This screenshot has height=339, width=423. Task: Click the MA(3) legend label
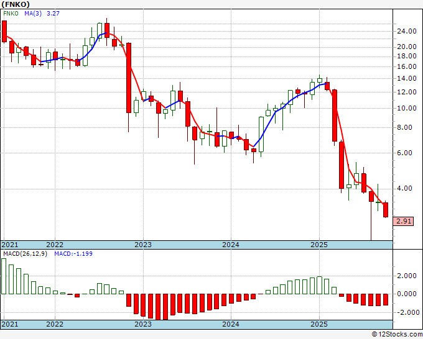click(x=33, y=14)
